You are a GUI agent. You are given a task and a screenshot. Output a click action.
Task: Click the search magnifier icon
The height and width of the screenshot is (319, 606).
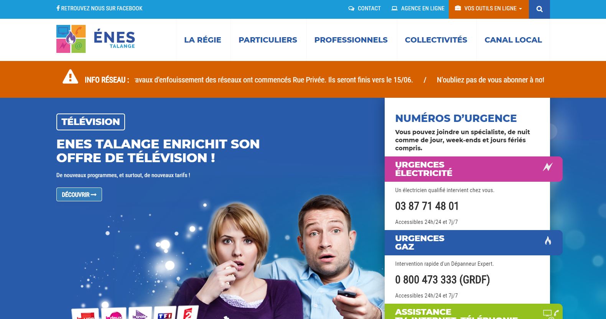[539, 9]
